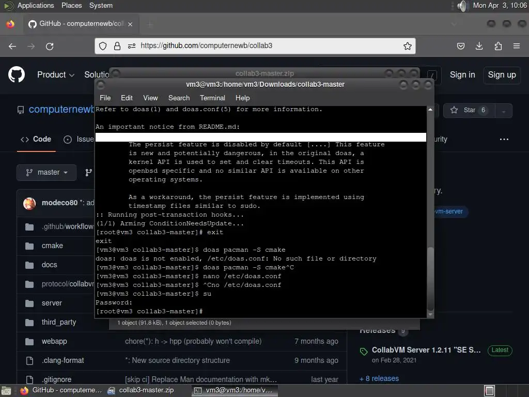Viewport: 529px width, 397px height.
Task: Open the terminal File menu
Action: (x=105, y=98)
